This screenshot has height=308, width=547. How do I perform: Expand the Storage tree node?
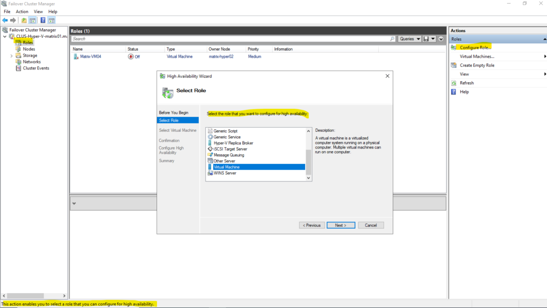tap(11, 56)
